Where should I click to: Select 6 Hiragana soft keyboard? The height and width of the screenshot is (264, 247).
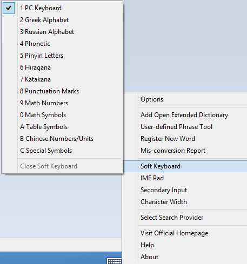[62, 67]
